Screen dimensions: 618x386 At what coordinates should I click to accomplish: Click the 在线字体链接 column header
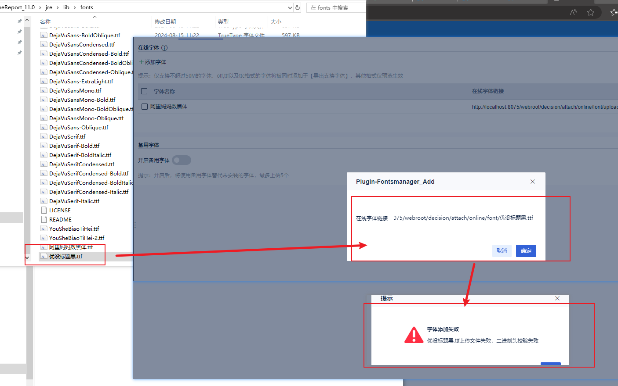pyautogui.click(x=488, y=91)
